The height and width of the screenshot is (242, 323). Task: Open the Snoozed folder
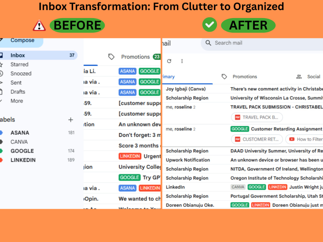click(x=21, y=74)
